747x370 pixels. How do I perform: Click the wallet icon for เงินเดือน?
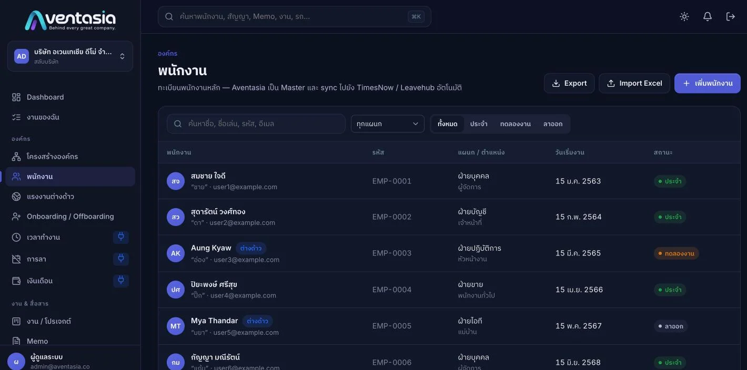(16, 281)
